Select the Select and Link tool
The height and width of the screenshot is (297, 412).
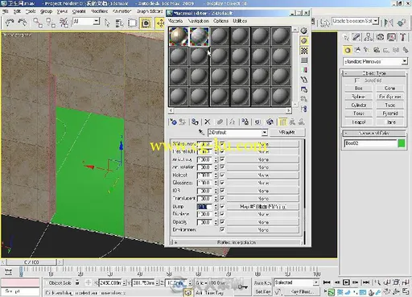pos(38,23)
